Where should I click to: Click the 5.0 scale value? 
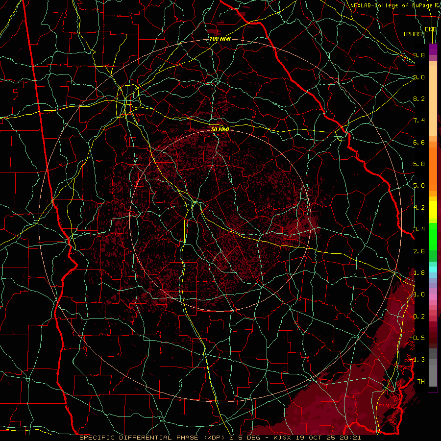tap(419, 186)
